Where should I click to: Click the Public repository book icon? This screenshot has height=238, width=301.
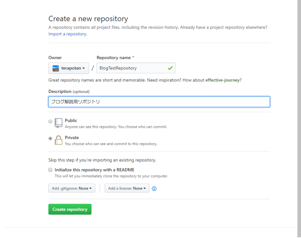(x=59, y=123)
